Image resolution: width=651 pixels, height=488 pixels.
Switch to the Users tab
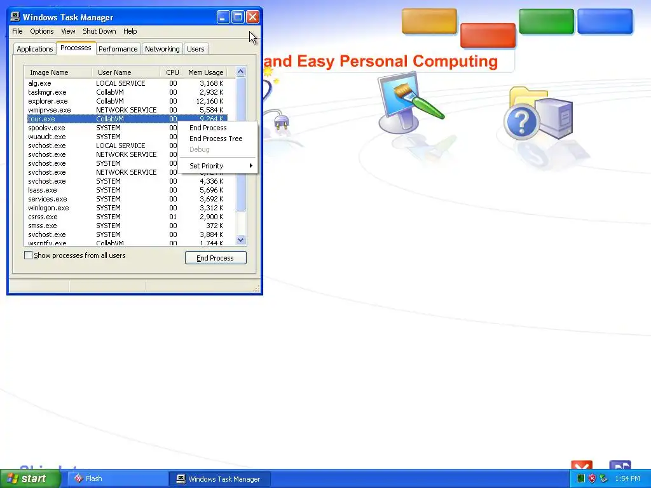click(196, 49)
